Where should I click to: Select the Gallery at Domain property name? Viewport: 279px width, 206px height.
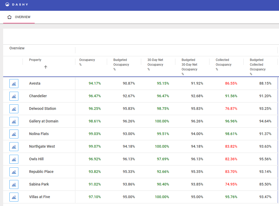[44, 121]
